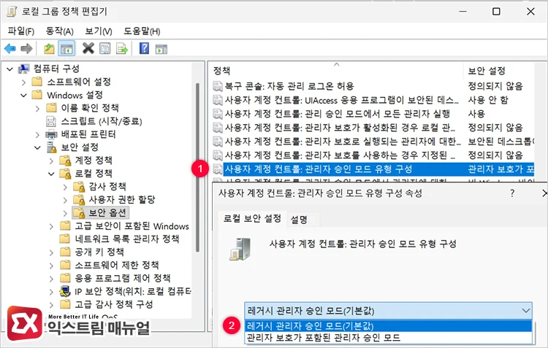The image size is (548, 348).
Task: Open the 파일(F) menu
Action: pos(21,31)
